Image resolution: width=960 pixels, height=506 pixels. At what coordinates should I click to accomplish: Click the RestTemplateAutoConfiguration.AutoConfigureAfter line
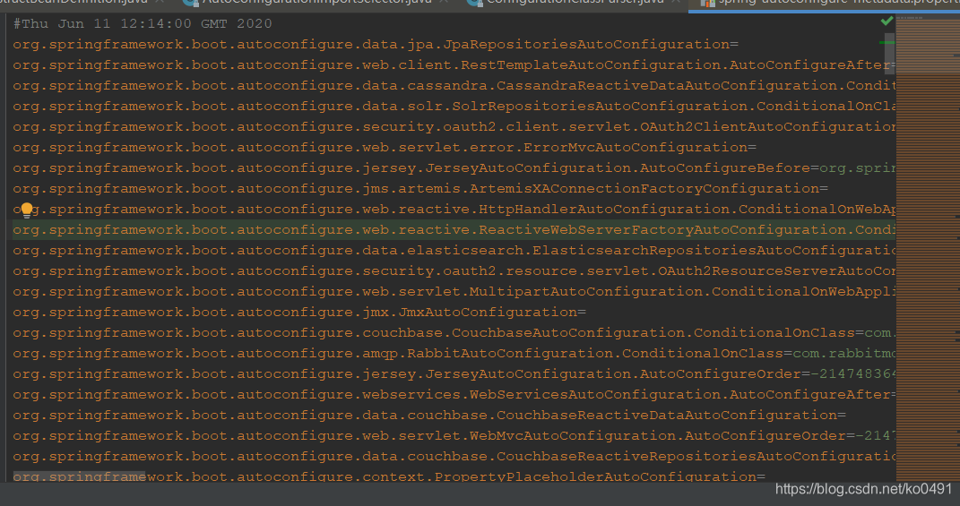pyautogui.click(x=454, y=65)
